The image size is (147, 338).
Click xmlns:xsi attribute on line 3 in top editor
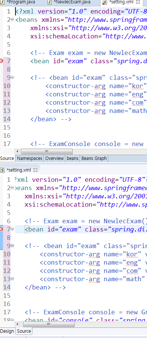click(89, 28)
